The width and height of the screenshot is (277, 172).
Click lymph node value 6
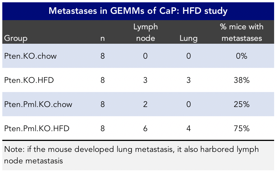point(145,128)
